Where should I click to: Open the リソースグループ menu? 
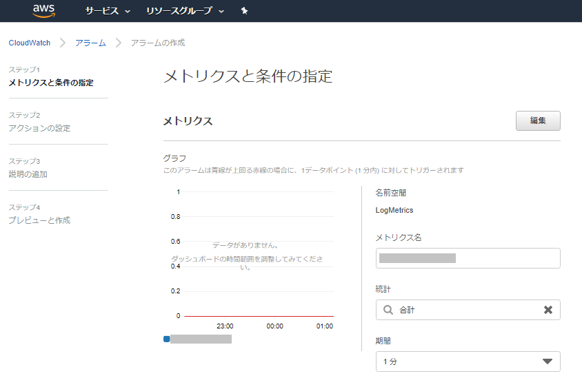pyautogui.click(x=185, y=11)
